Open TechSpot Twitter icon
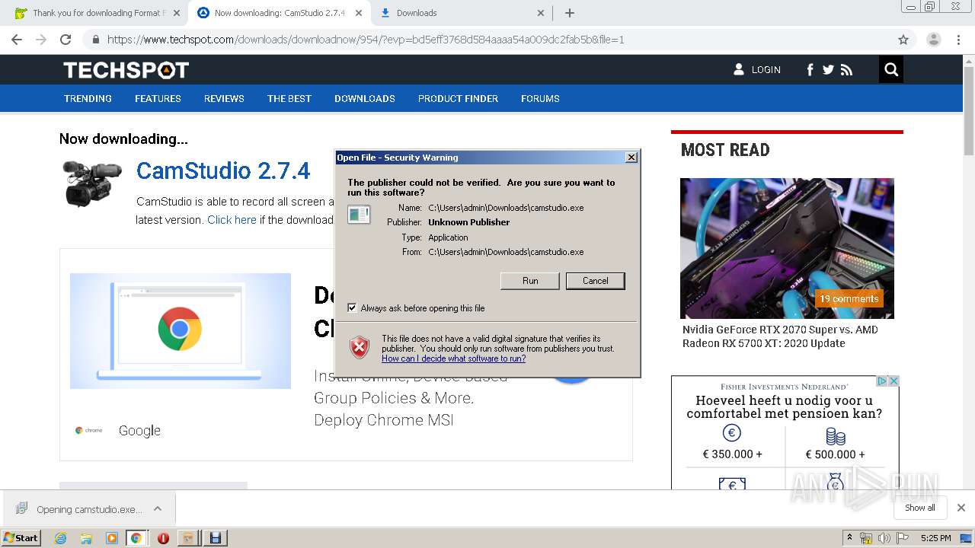The width and height of the screenshot is (975, 548). 828,70
